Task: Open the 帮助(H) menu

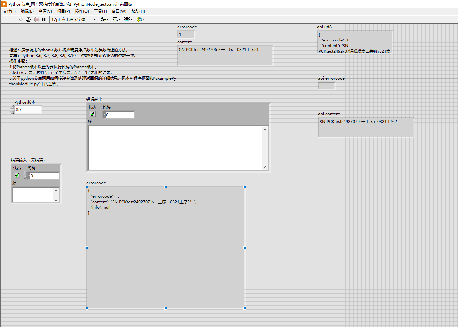Action: tap(138, 11)
